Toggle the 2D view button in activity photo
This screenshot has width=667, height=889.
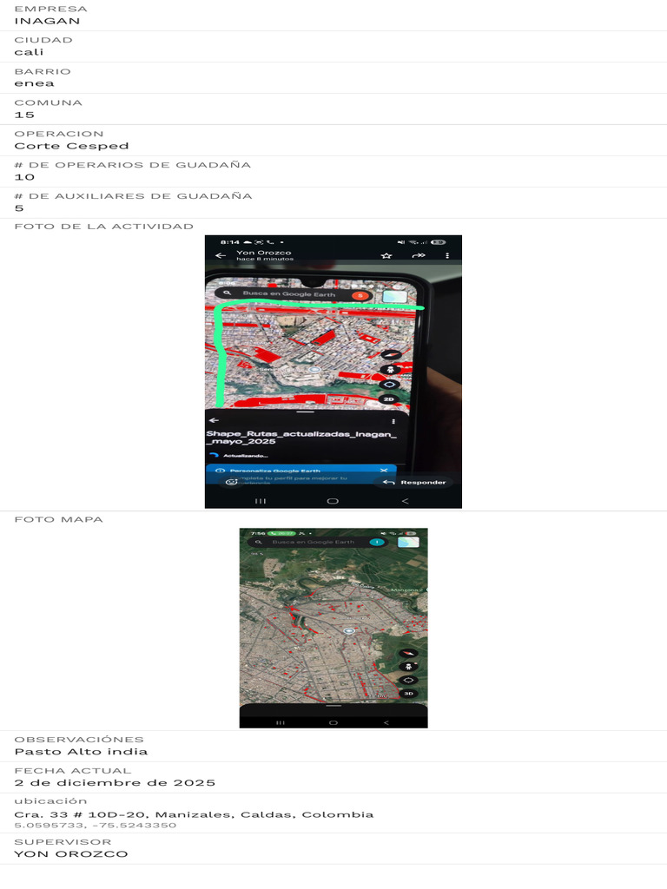coord(388,399)
